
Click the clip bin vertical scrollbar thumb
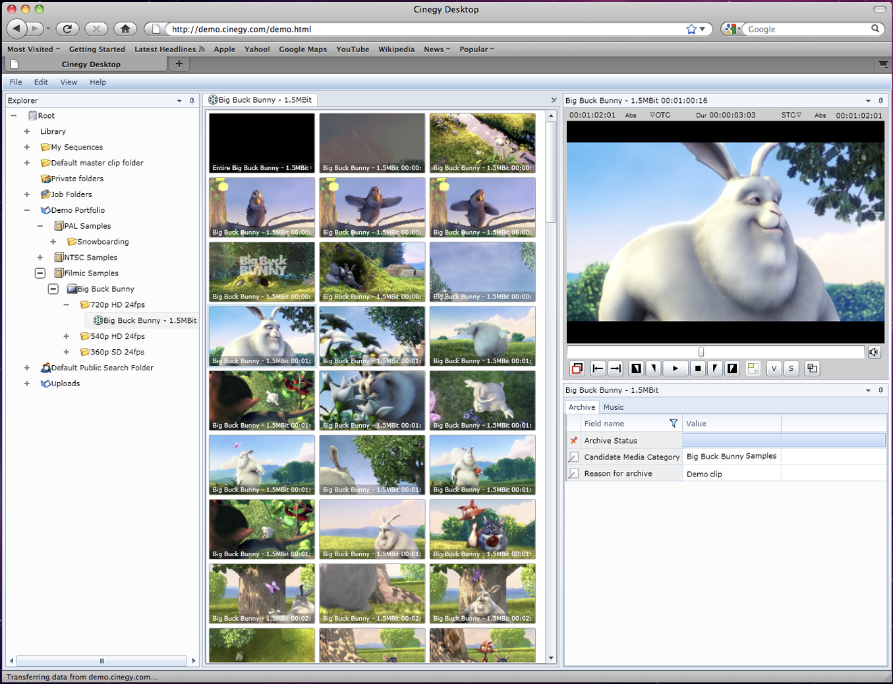coord(551,172)
